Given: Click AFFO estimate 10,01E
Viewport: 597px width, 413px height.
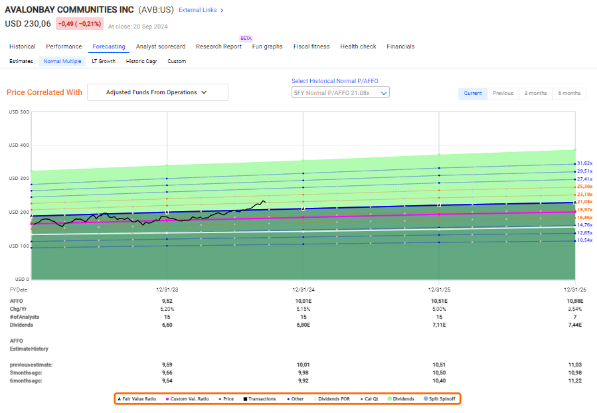Looking at the screenshot, I should point(303,301).
